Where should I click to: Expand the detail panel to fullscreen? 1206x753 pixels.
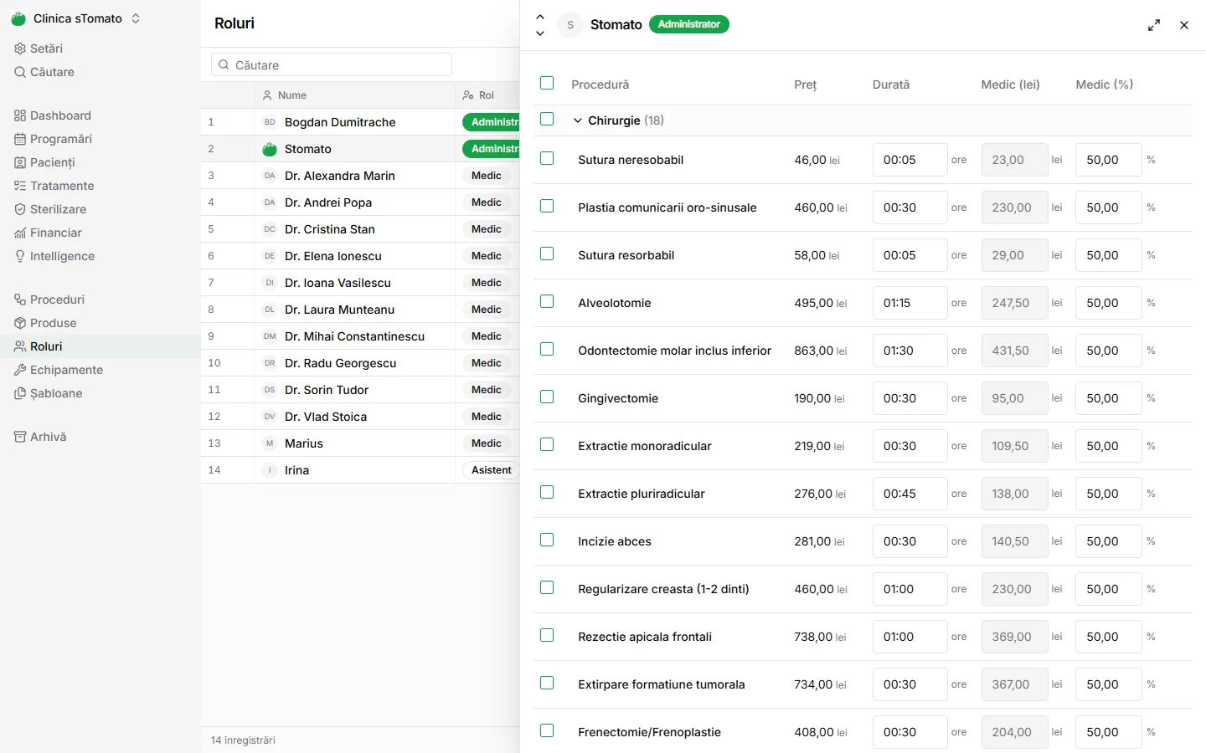point(1154,25)
